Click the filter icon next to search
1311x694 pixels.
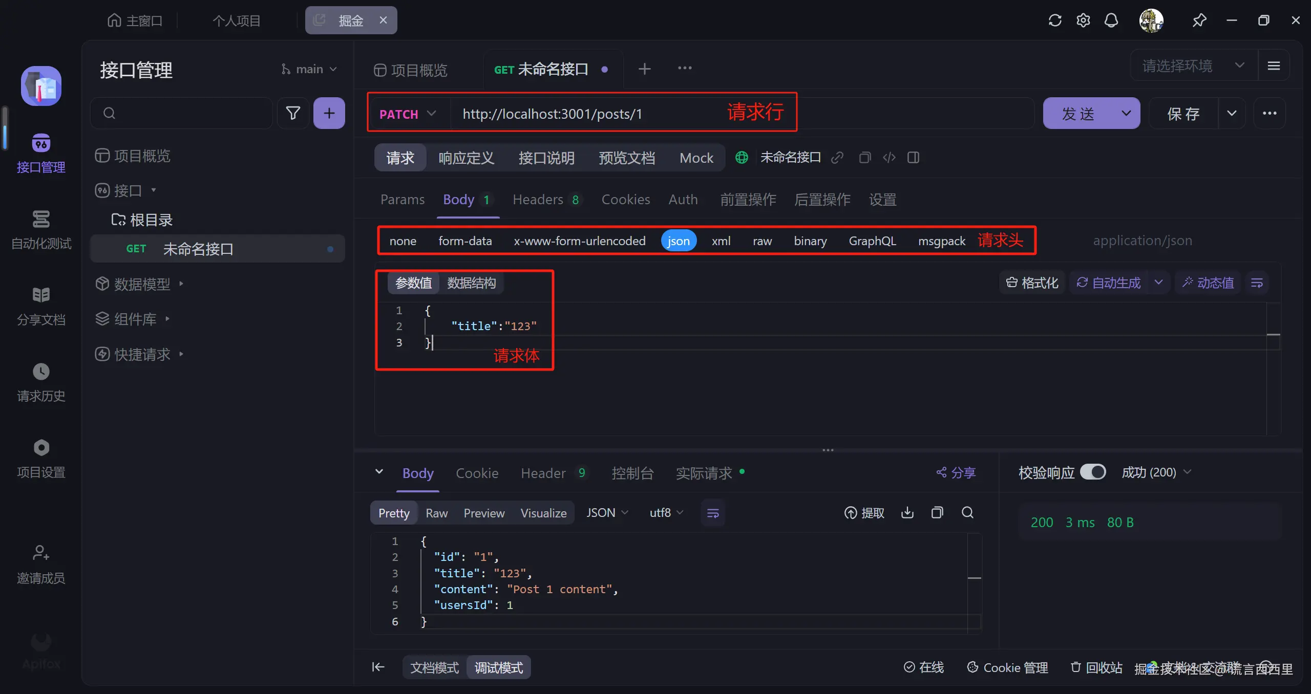[x=293, y=113]
